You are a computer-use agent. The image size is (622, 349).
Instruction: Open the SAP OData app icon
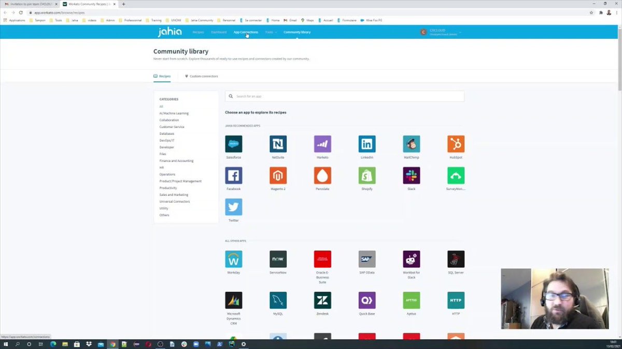[366, 259]
